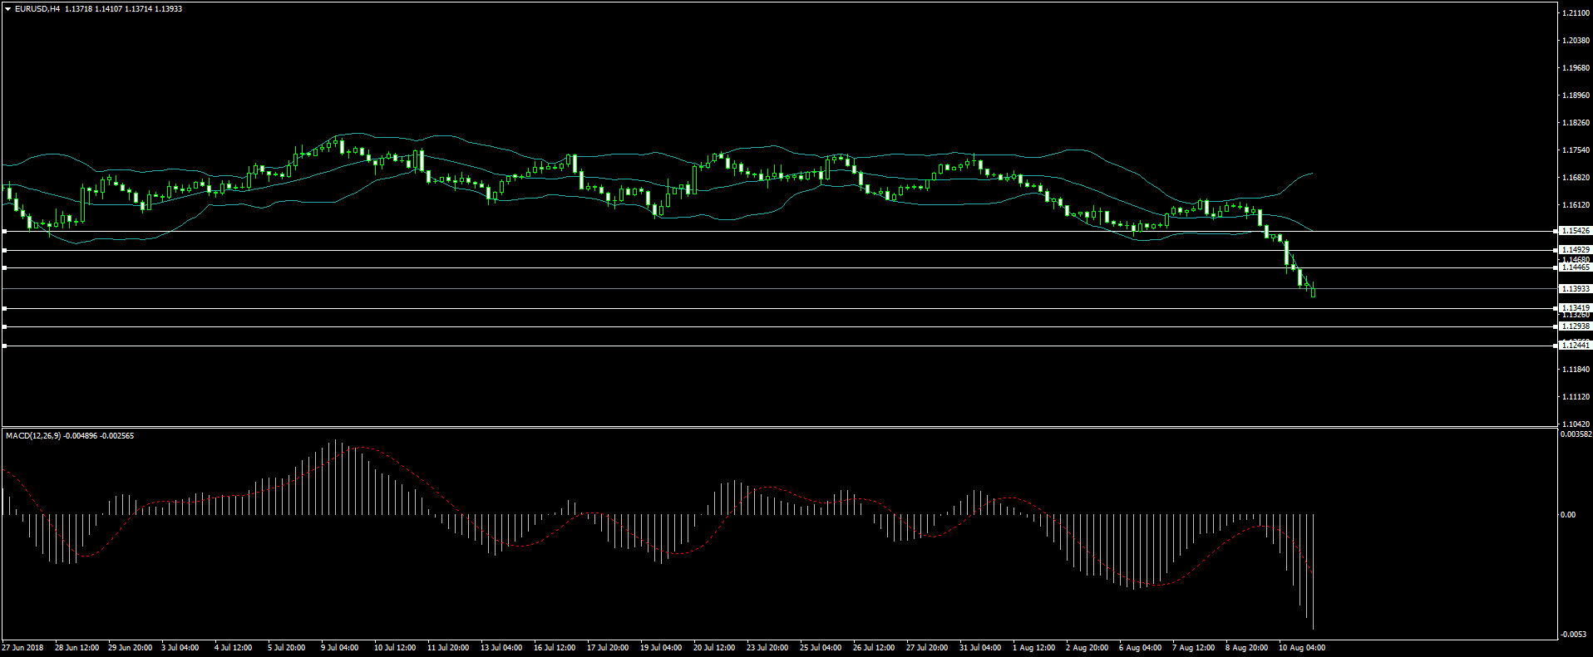1593x657 pixels.
Task: Click the 20 Jul 12:00 time label
Action: click(713, 648)
